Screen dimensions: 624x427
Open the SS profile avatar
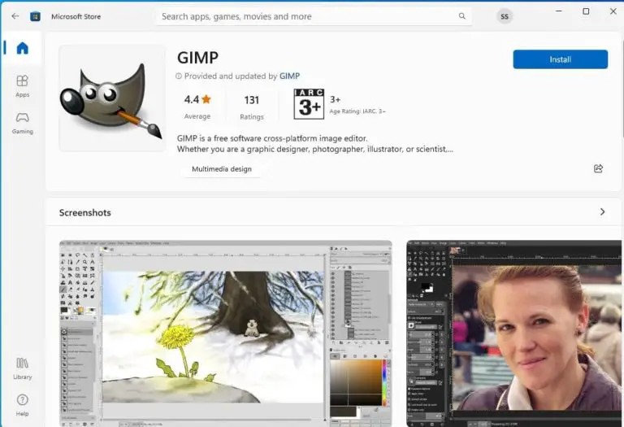click(x=505, y=16)
